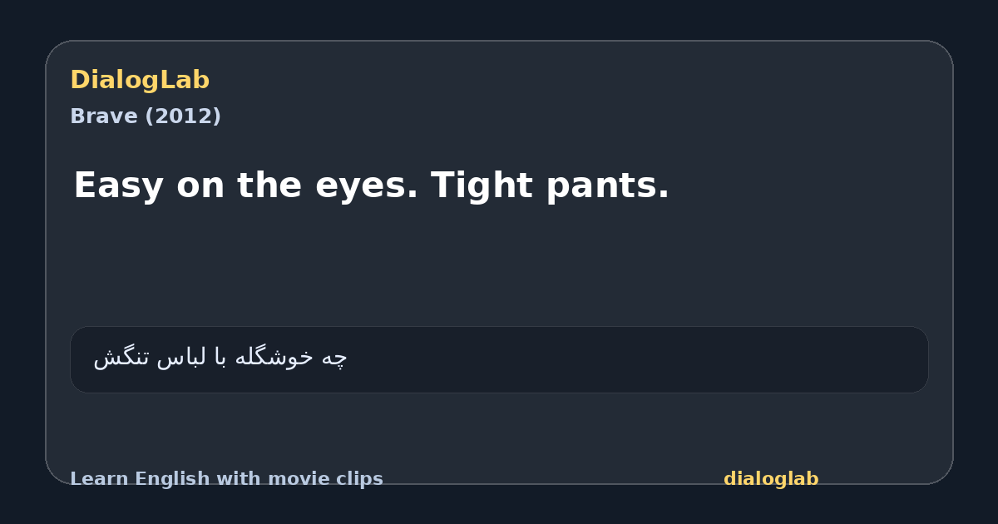998x524 pixels.
Task: Select the English line about tight pants
Action: pos(371,185)
